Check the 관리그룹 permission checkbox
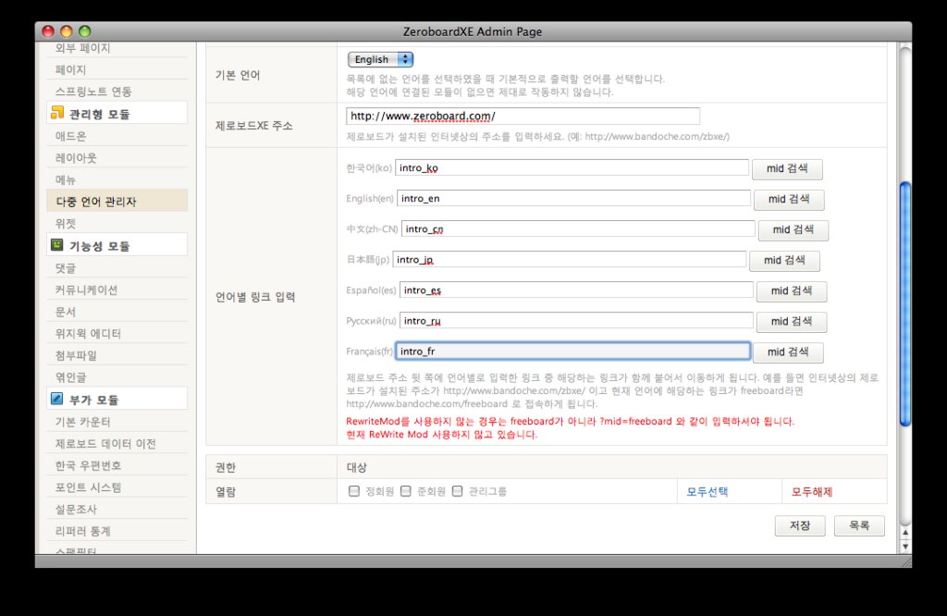This screenshot has width=947, height=616. pos(458,491)
